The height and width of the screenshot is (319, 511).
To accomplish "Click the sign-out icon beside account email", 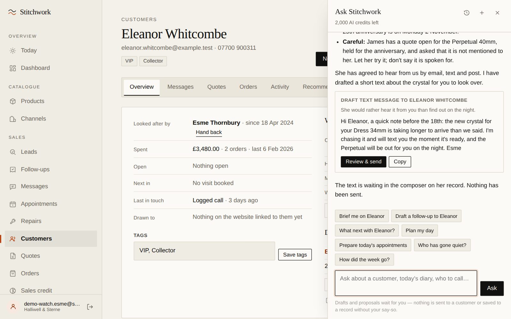I will (x=90, y=307).
